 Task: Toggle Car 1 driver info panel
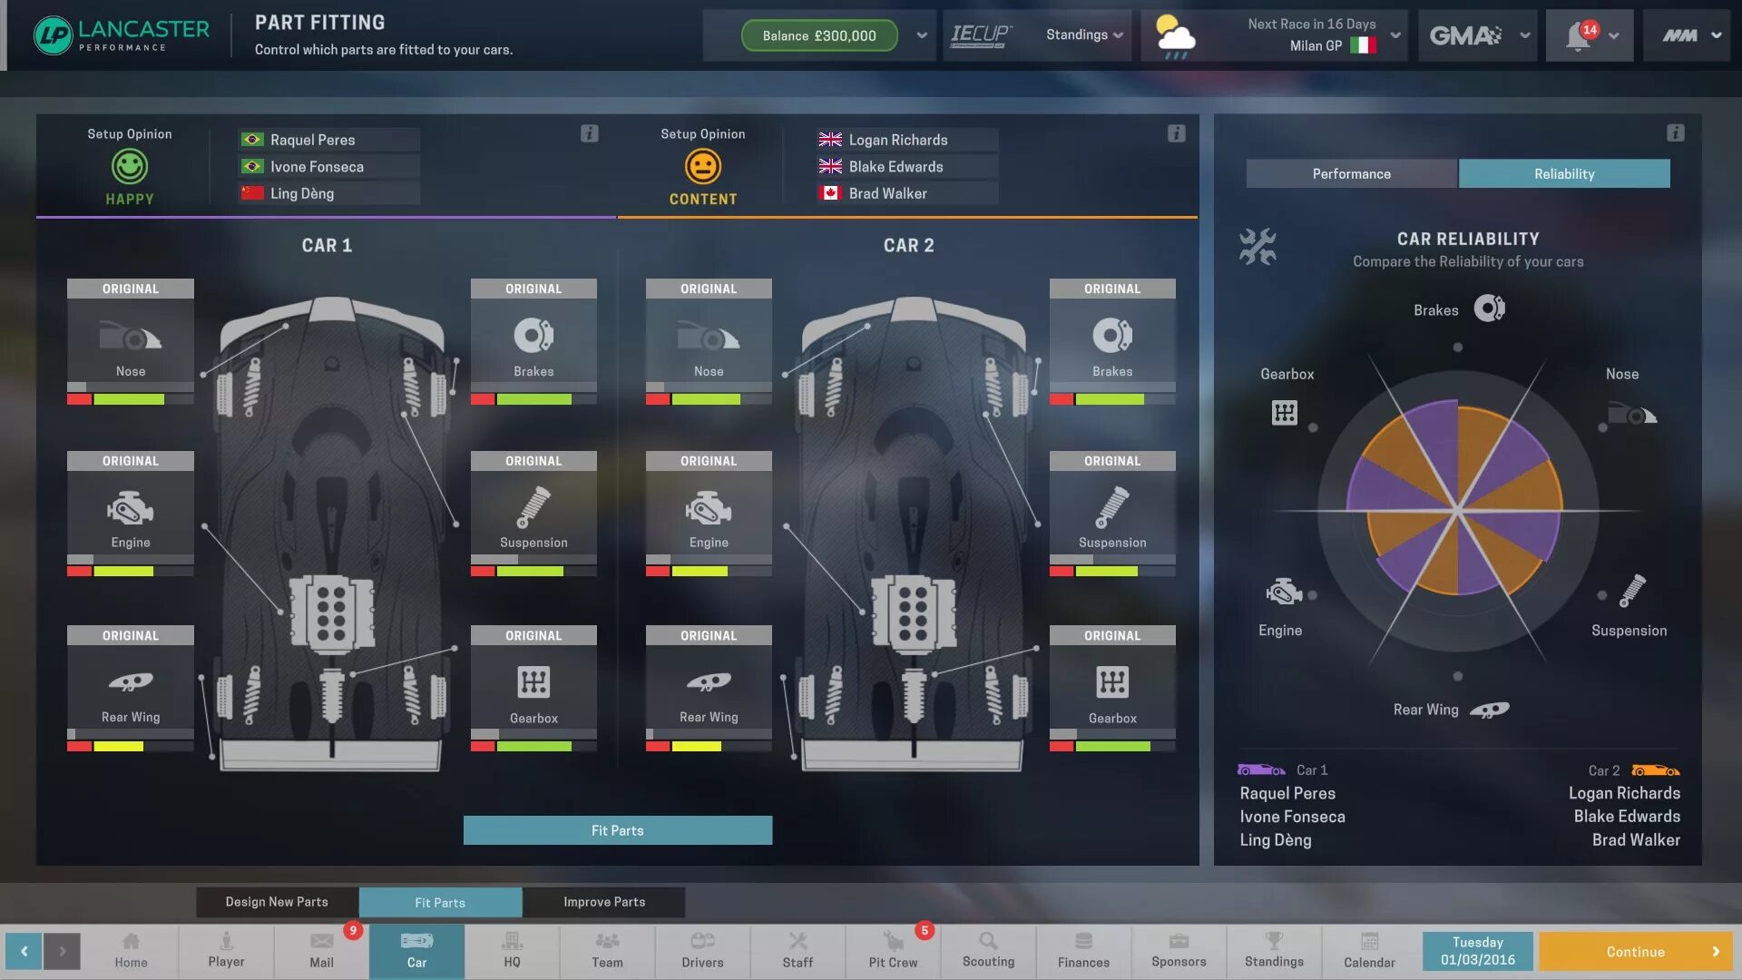click(589, 134)
